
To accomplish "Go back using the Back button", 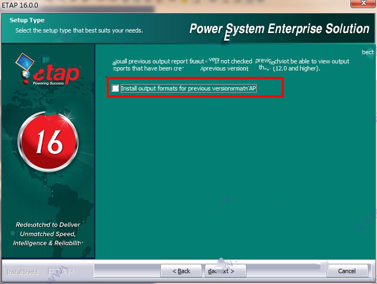I will pyautogui.click(x=181, y=271).
